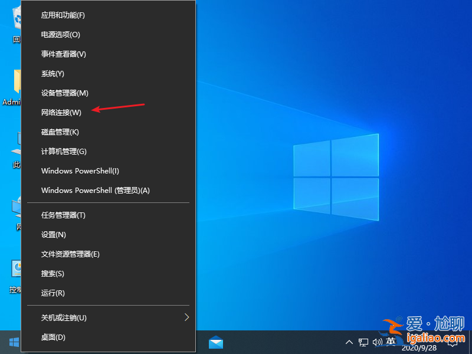Select 磁盘管理 in the menu
This screenshot has height=354, width=472.
(59, 132)
